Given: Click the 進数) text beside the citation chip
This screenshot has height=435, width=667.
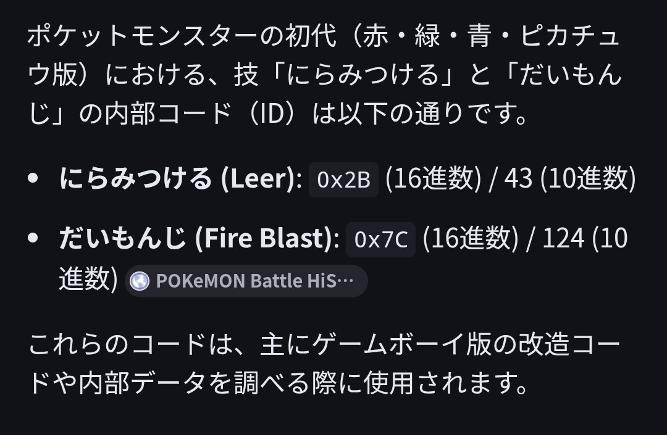Looking at the screenshot, I should 88,279.
